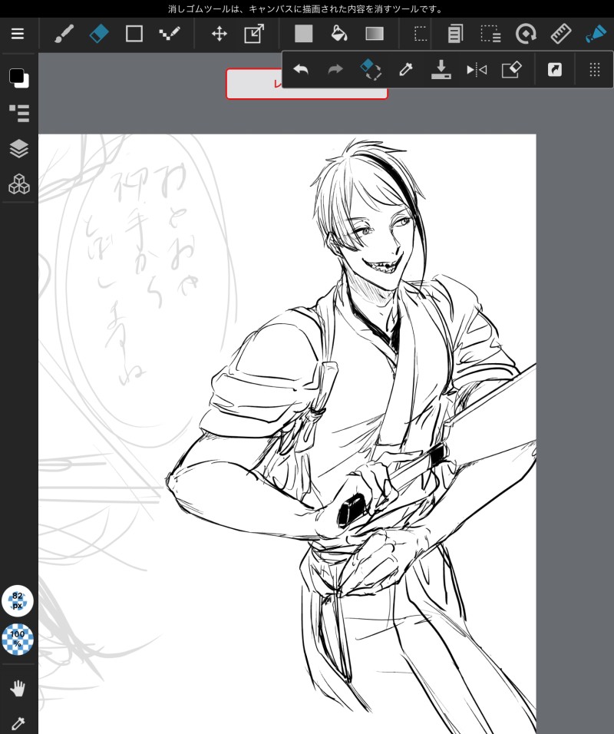The width and height of the screenshot is (614, 734).
Task: Open the selection operations tool
Action: (x=490, y=34)
